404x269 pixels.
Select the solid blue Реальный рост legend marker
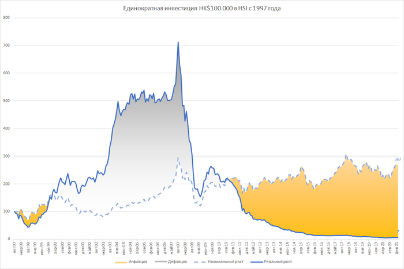tap(256, 262)
